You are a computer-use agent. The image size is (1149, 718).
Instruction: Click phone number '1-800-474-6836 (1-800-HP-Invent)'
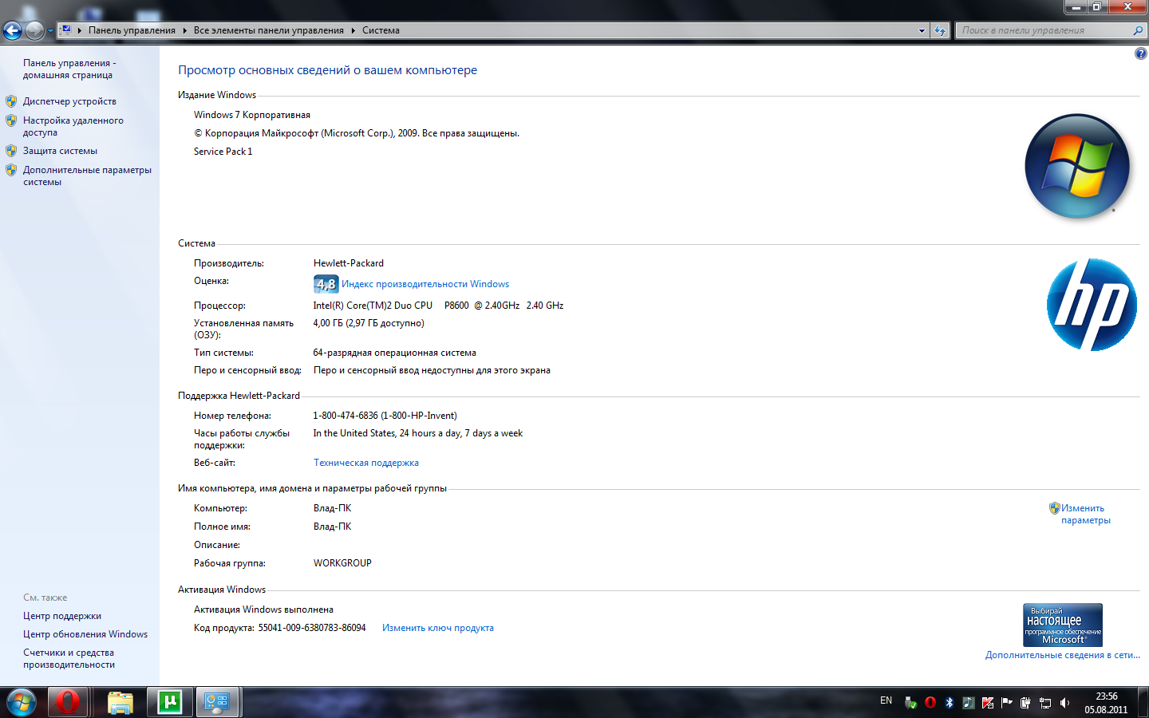[385, 416]
